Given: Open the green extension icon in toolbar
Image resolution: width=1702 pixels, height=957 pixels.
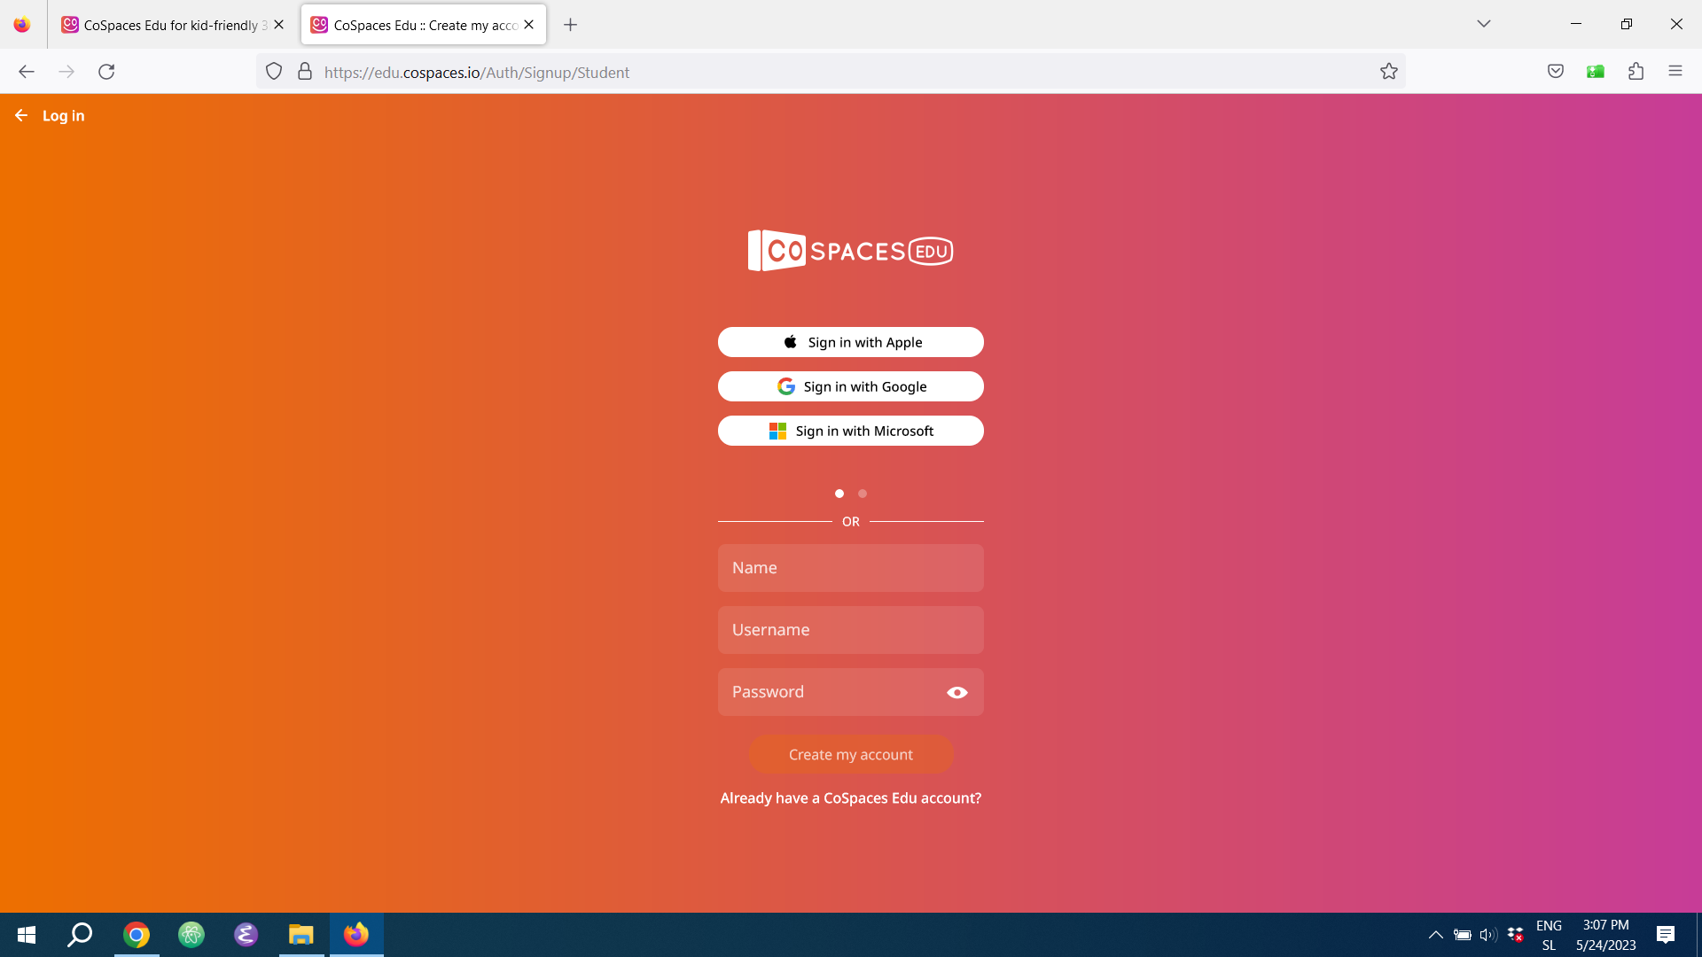Looking at the screenshot, I should tap(1595, 72).
